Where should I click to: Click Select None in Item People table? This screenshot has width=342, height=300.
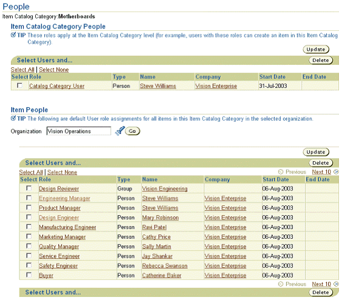(62, 172)
